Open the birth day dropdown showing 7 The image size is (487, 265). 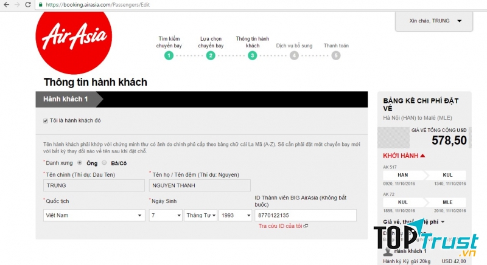point(166,215)
